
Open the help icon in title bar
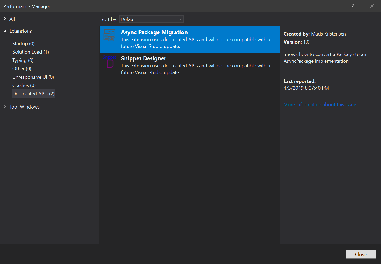pos(353,6)
